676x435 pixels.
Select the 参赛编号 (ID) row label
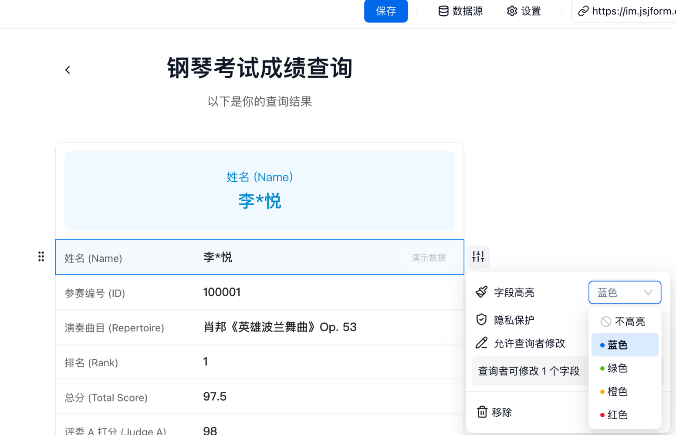coord(95,293)
